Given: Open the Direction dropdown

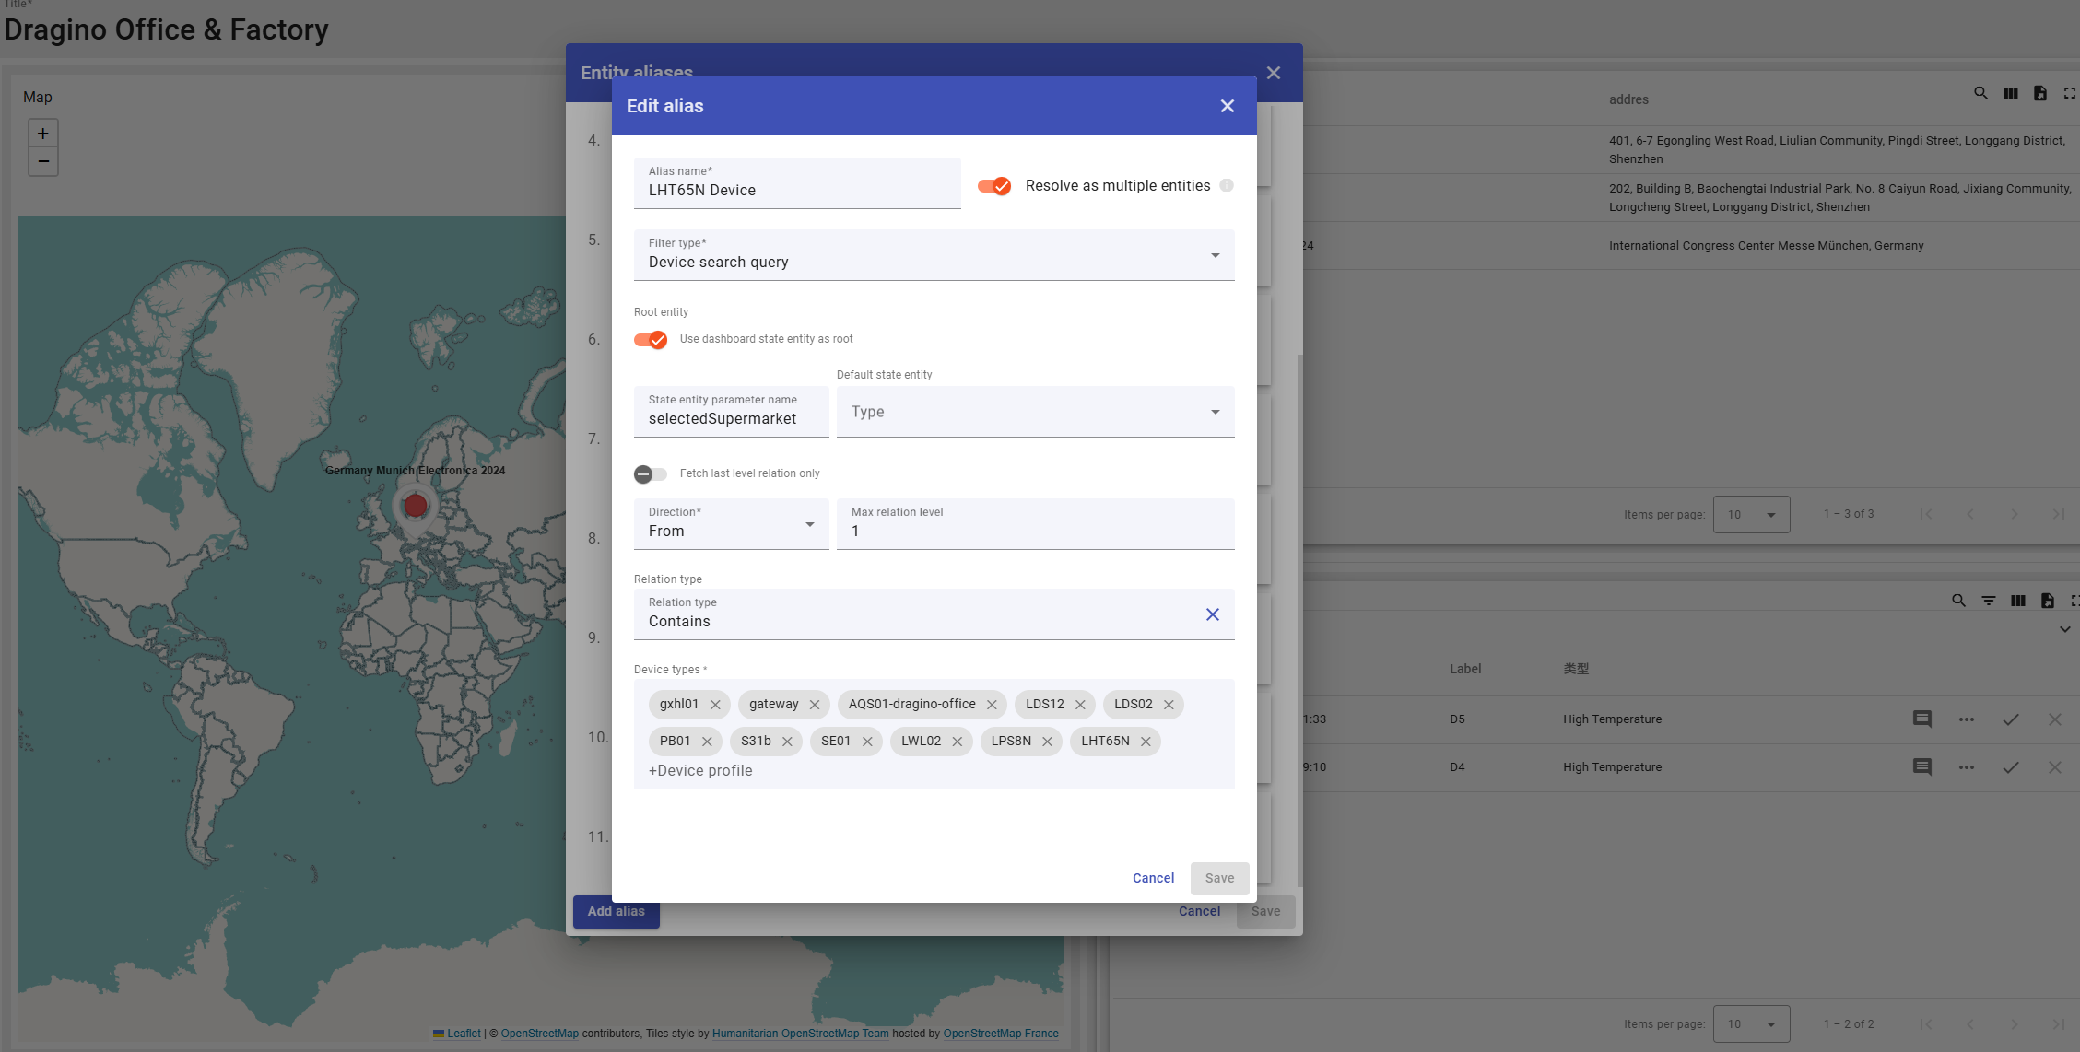Looking at the screenshot, I should (x=731, y=524).
